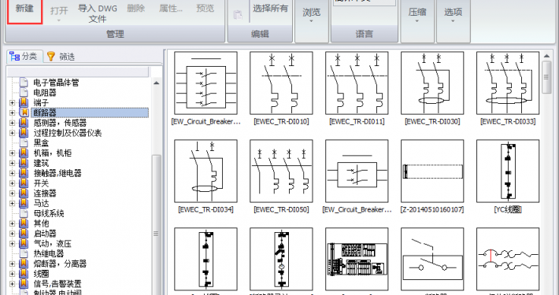Click 导入 DWG 文件 button

(98, 13)
